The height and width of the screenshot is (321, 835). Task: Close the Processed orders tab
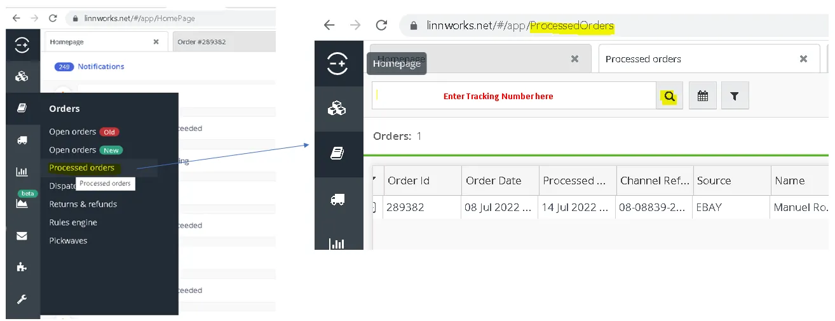[x=803, y=58]
